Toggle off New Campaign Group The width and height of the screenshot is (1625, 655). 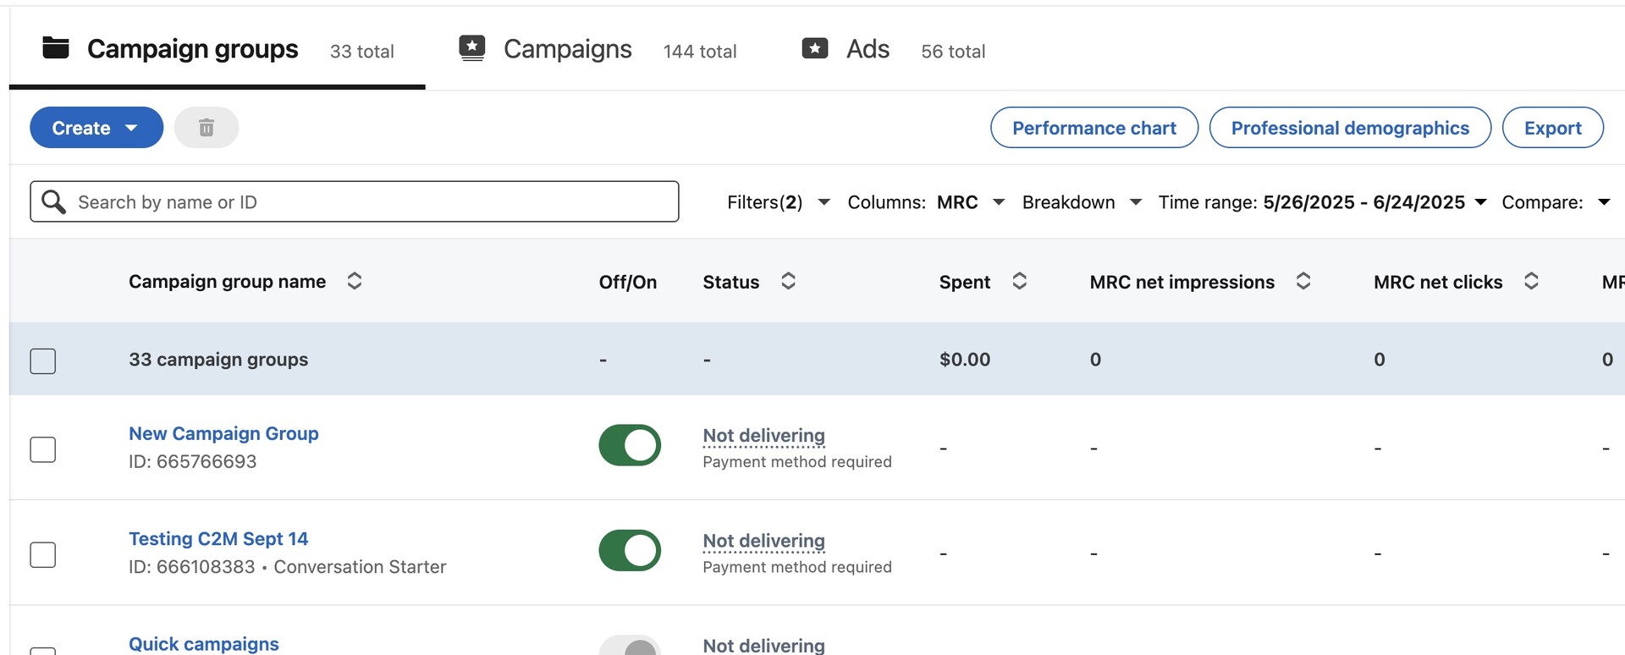click(x=630, y=445)
